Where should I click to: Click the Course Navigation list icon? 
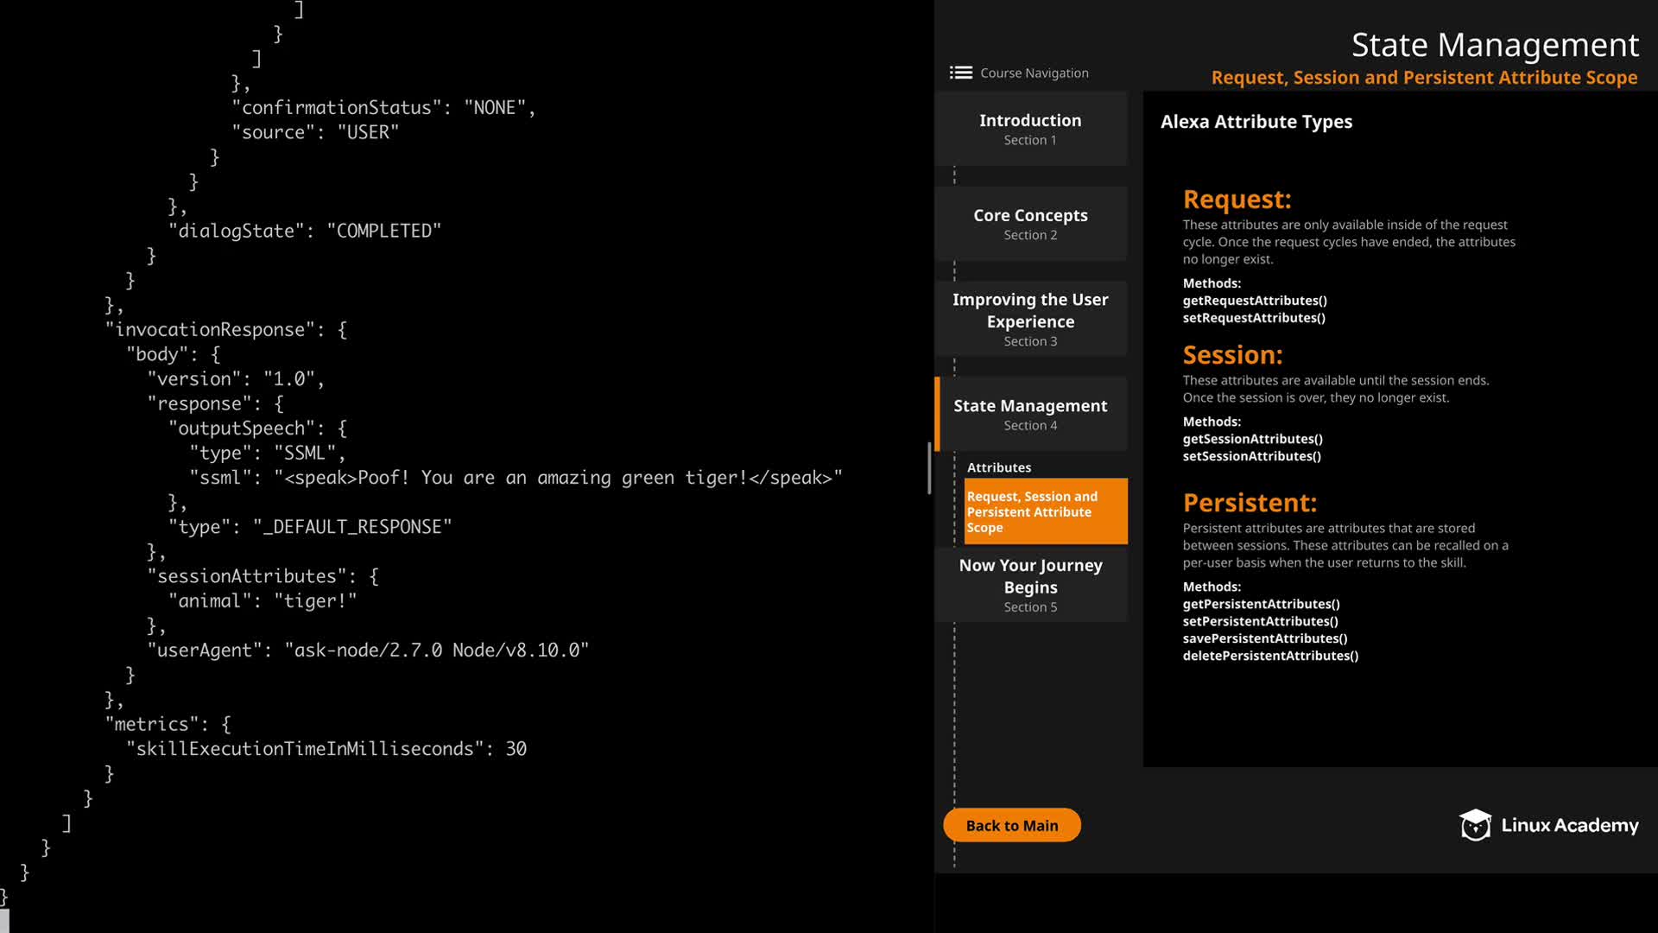click(960, 73)
